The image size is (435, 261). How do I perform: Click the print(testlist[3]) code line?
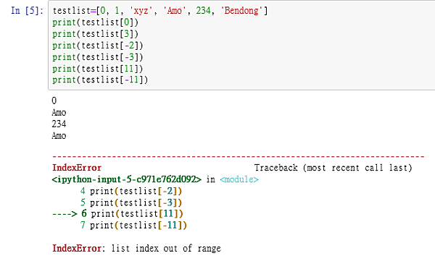click(95, 34)
